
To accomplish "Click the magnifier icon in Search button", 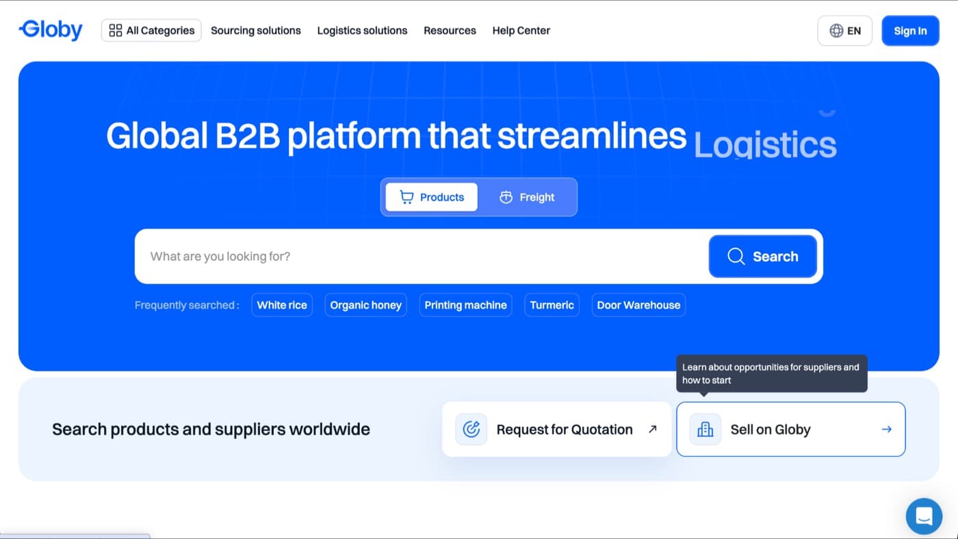I will [x=736, y=257].
